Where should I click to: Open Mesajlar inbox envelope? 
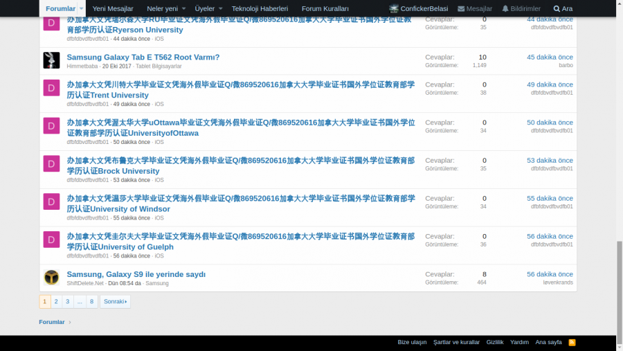475,8
